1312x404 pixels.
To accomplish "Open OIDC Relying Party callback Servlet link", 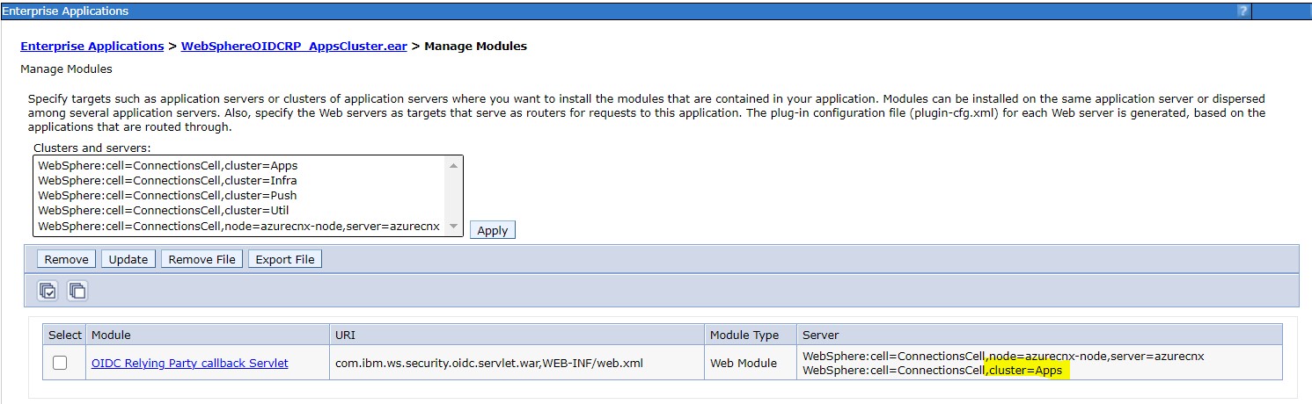I will pos(189,363).
